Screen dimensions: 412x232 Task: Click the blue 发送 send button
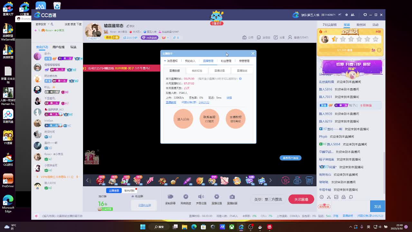[x=378, y=206]
